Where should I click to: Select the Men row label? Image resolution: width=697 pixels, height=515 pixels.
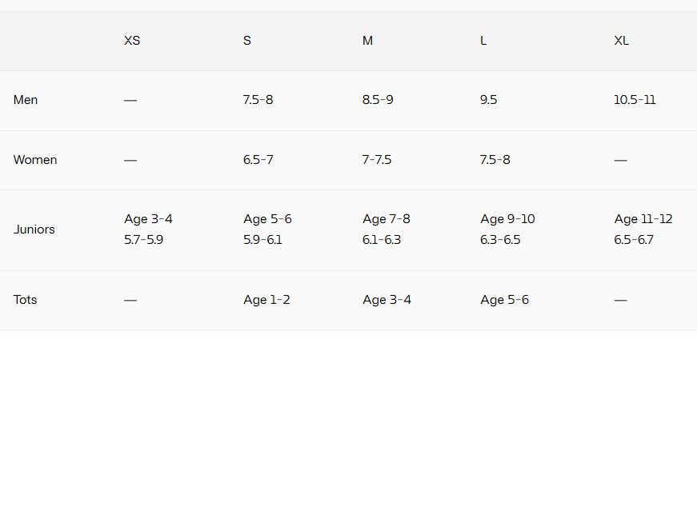click(x=26, y=100)
